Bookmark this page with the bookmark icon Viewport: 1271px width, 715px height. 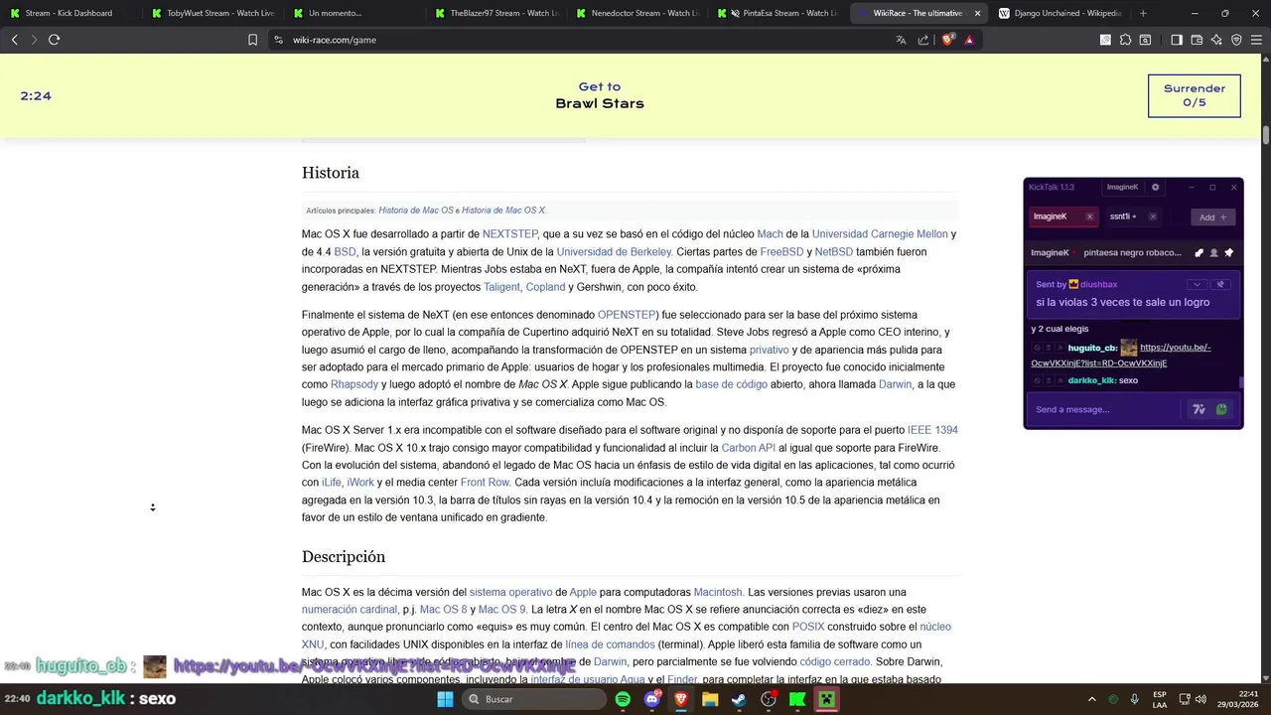pos(252,40)
